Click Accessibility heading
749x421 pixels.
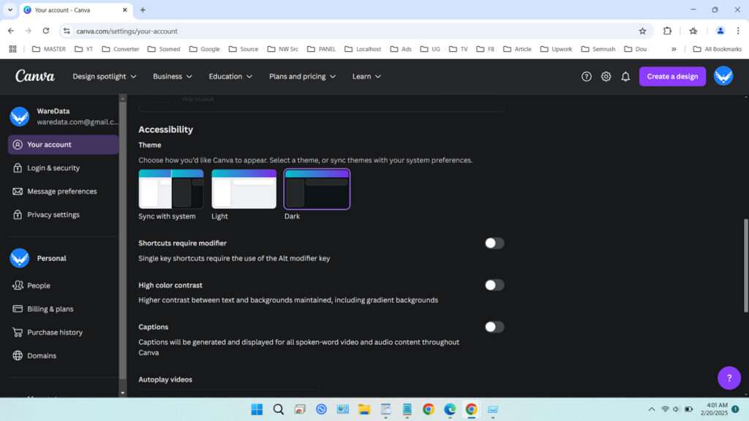[166, 129]
